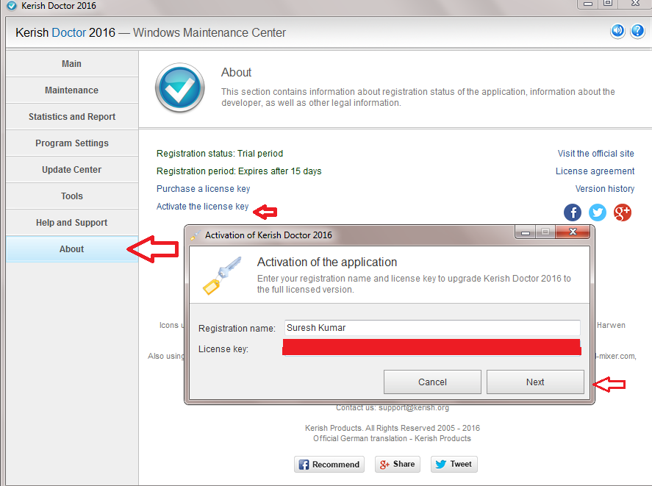Viewport: 652px width, 486px height.
Task: Click Activate the license key link
Action: pos(202,207)
